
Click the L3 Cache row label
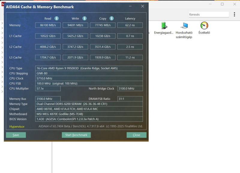(x=15, y=58)
